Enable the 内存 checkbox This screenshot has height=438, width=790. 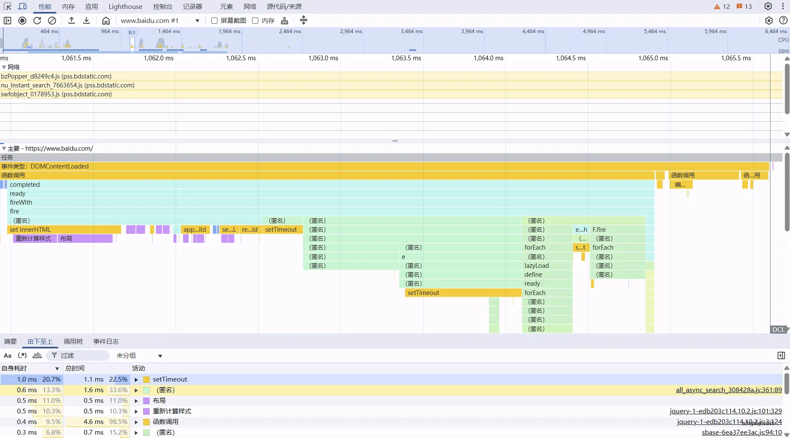pos(255,20)
